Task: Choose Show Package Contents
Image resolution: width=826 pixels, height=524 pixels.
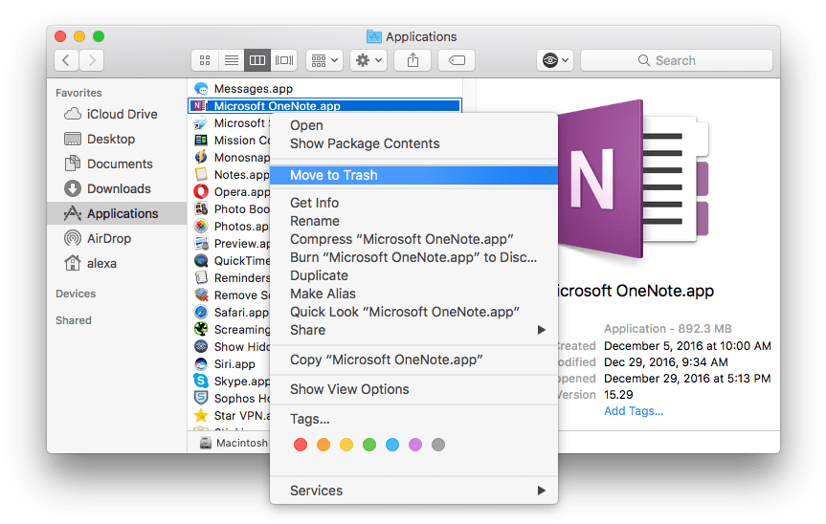Action: pos(413,143)
